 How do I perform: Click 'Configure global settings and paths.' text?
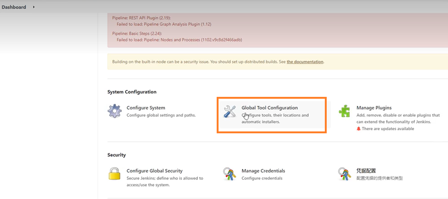tap(161, 115)
